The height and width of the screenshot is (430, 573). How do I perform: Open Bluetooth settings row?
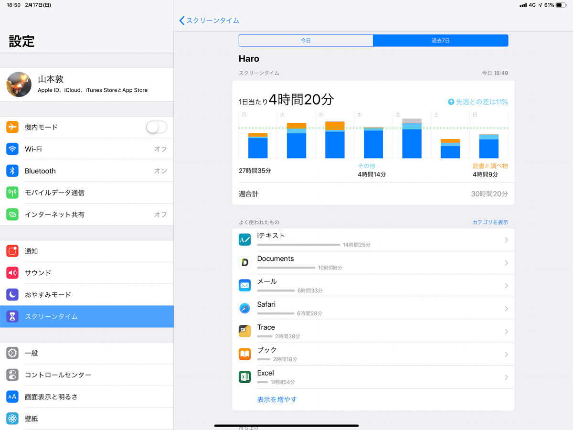87,171
